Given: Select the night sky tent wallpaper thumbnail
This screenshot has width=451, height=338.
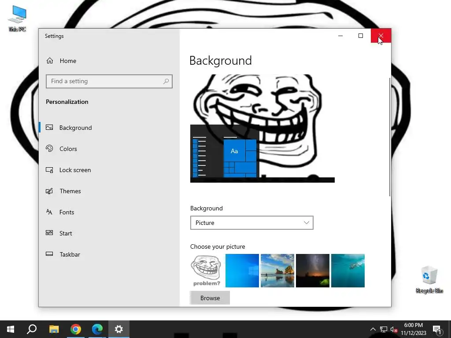Looking at the screenshot, I should pyautogui.click(x=313, y=271).
